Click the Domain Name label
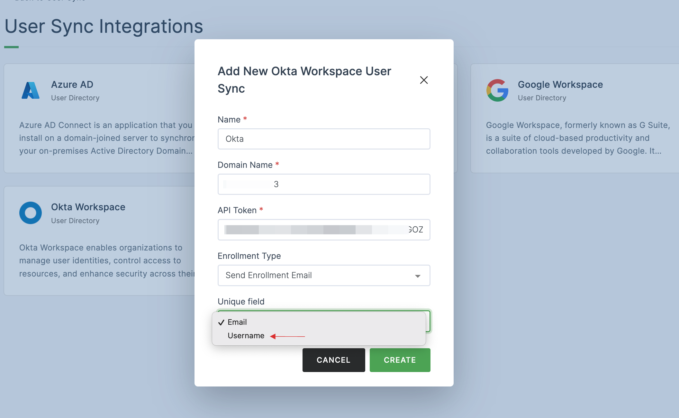Image resolution: width=679 pixels, height=418 pixels. [x=245, y=165]
